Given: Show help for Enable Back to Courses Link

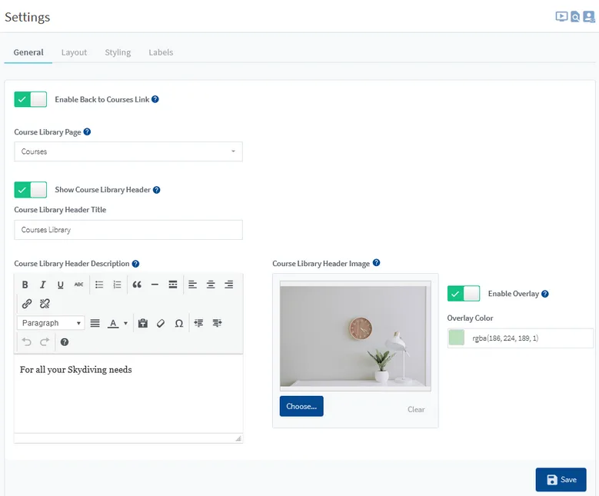Looking at the screenshot, I should point(155,99).
